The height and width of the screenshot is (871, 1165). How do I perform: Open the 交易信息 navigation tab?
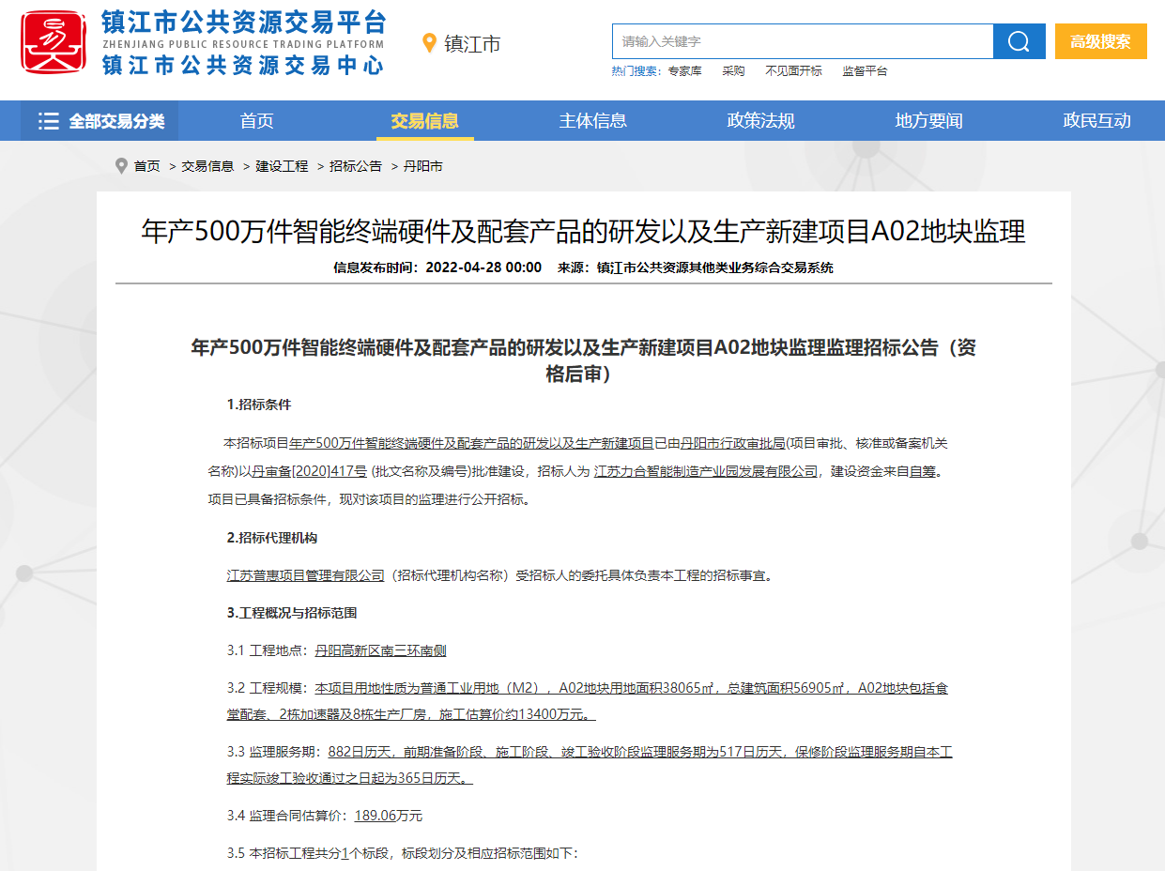coord(424,121)
